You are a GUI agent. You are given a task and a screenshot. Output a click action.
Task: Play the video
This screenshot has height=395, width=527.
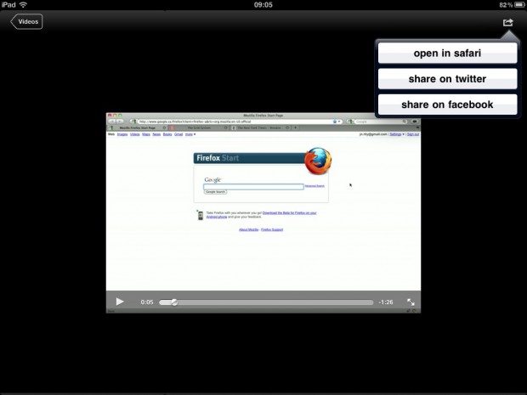[x=119, y=302]
